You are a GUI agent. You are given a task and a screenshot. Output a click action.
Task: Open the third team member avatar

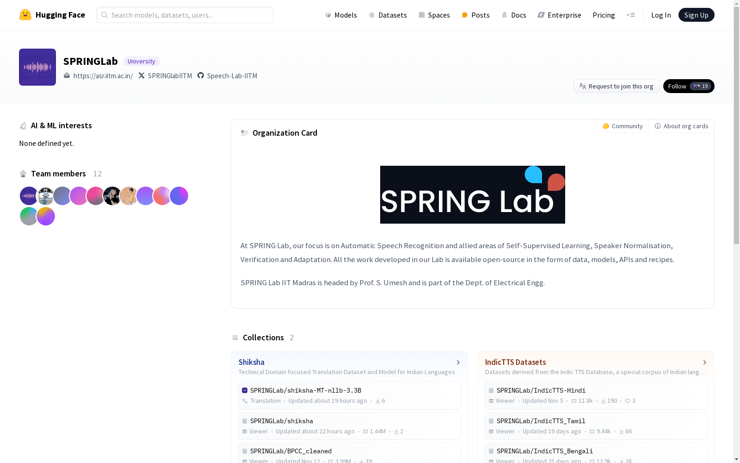click(62, 196)
